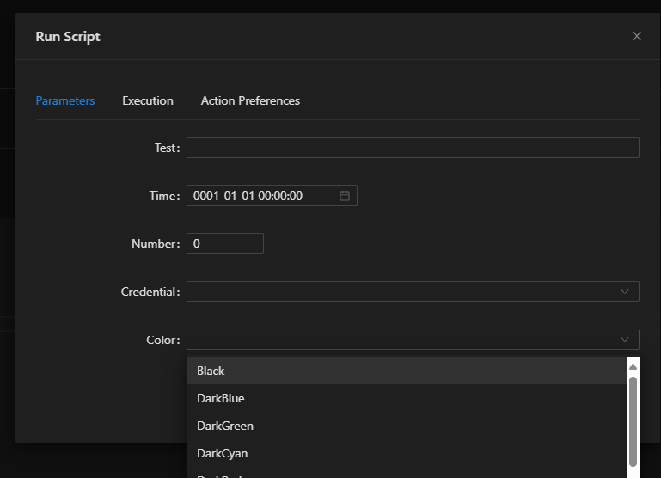Screen dimensions: 661x478
Task: Switch to the Parameters tab
Action: pos(64,100)
